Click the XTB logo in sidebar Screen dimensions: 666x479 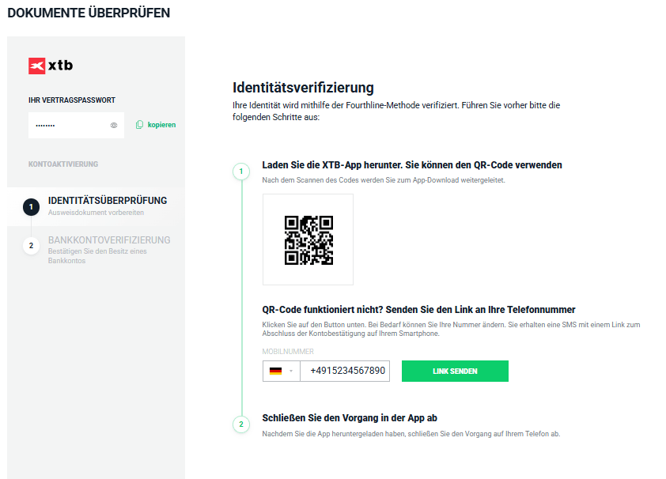pyautogui.click(x=49, y=66)
